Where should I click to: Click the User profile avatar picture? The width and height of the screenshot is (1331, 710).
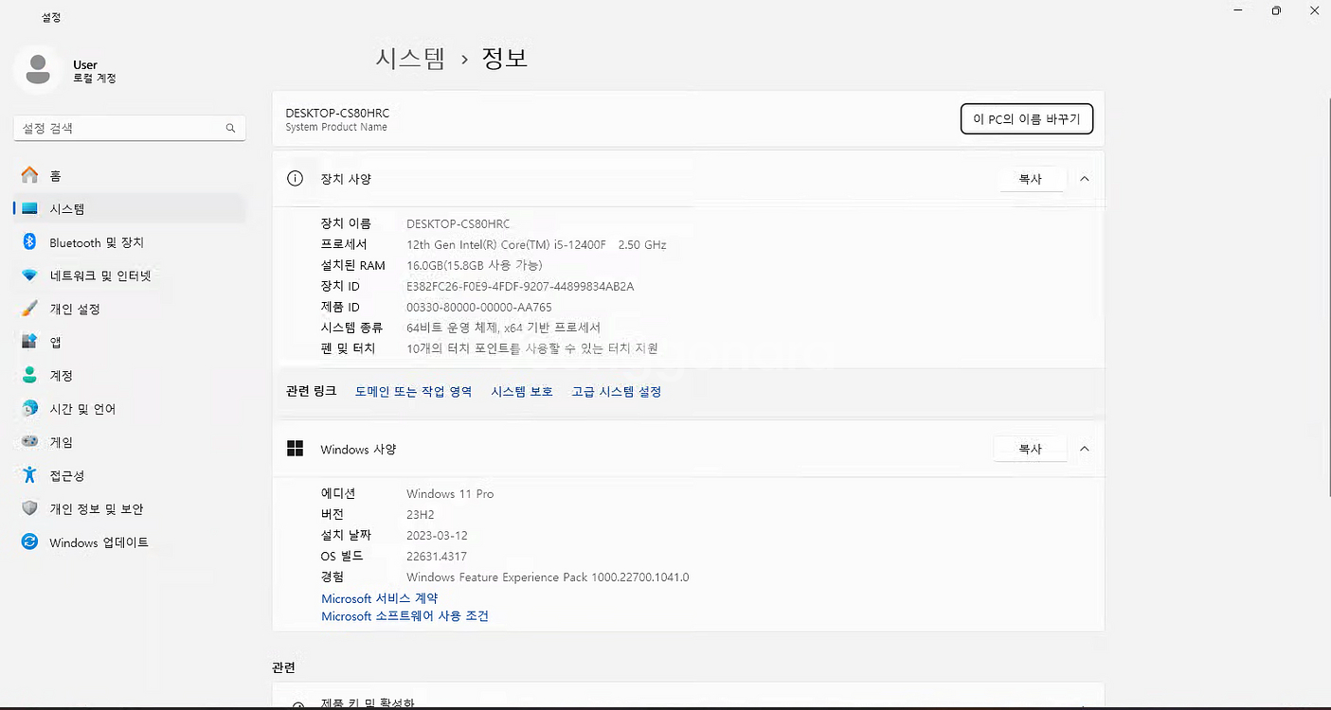[38, 70]
